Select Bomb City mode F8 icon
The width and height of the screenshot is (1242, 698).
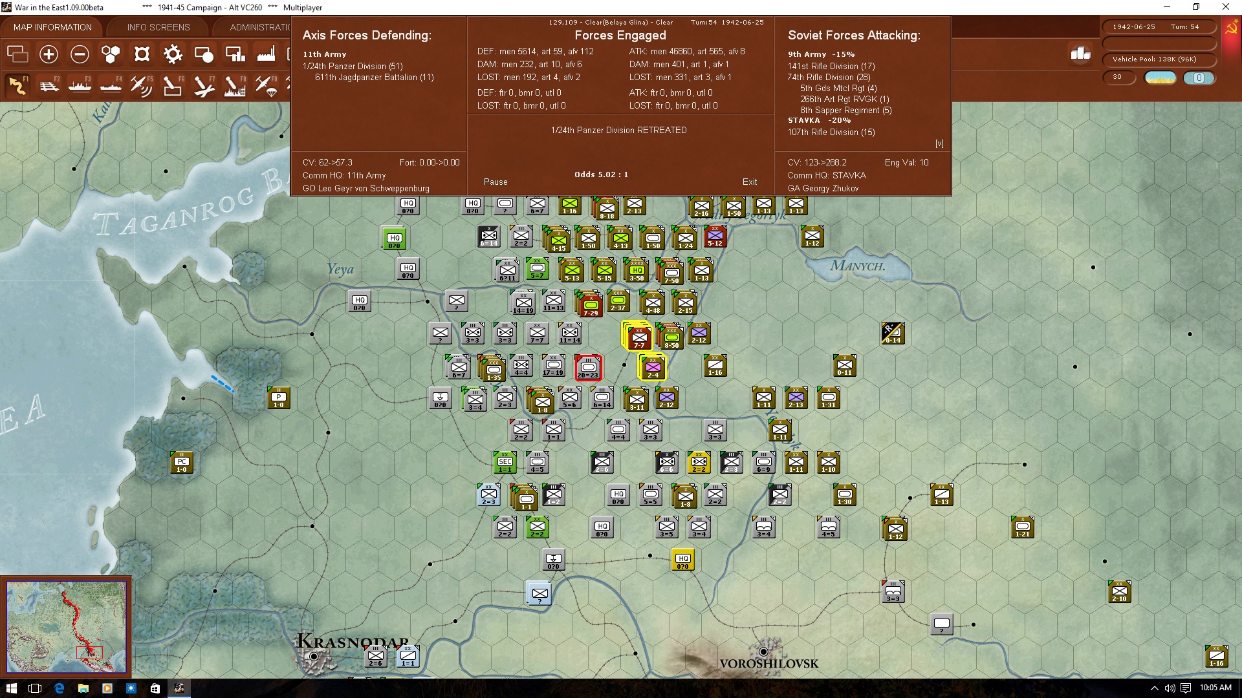235,86
